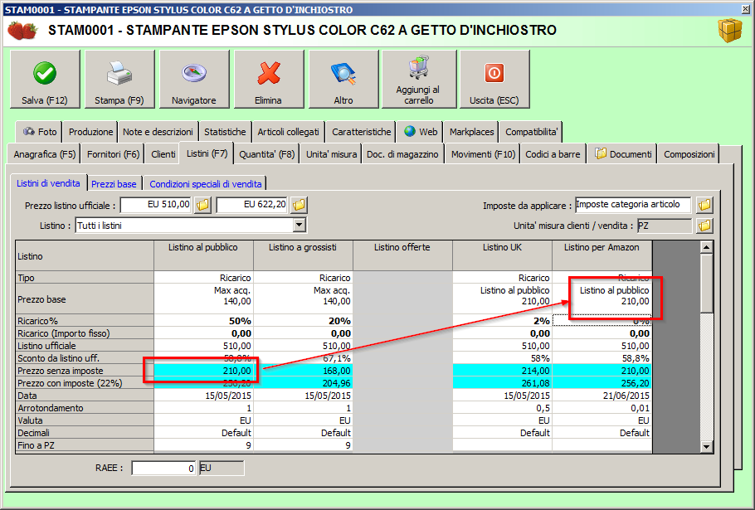Screen dimensions: 755x510
Task: Select the 20% Ricarico cell
Action: 303,321
